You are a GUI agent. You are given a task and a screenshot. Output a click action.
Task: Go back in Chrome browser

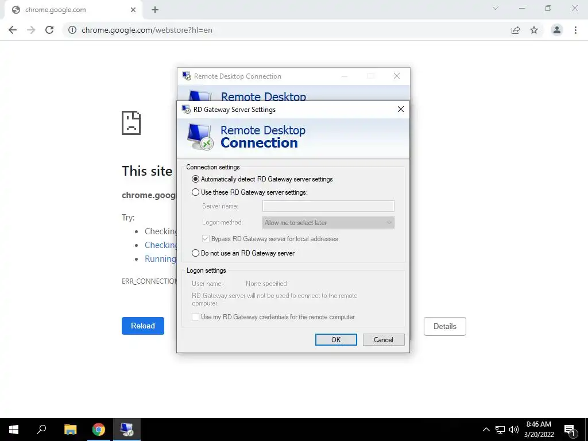(13, 30)
